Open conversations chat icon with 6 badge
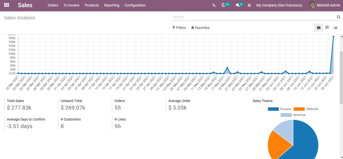Screen dimensions: 343x159 (x=238, y=5)
